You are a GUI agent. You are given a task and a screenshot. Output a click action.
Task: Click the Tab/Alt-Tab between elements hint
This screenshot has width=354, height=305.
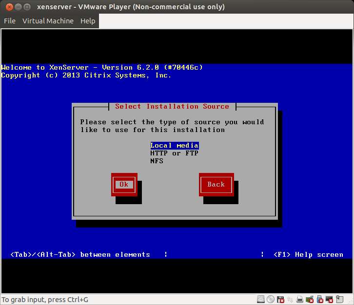[x=80, y=254]
